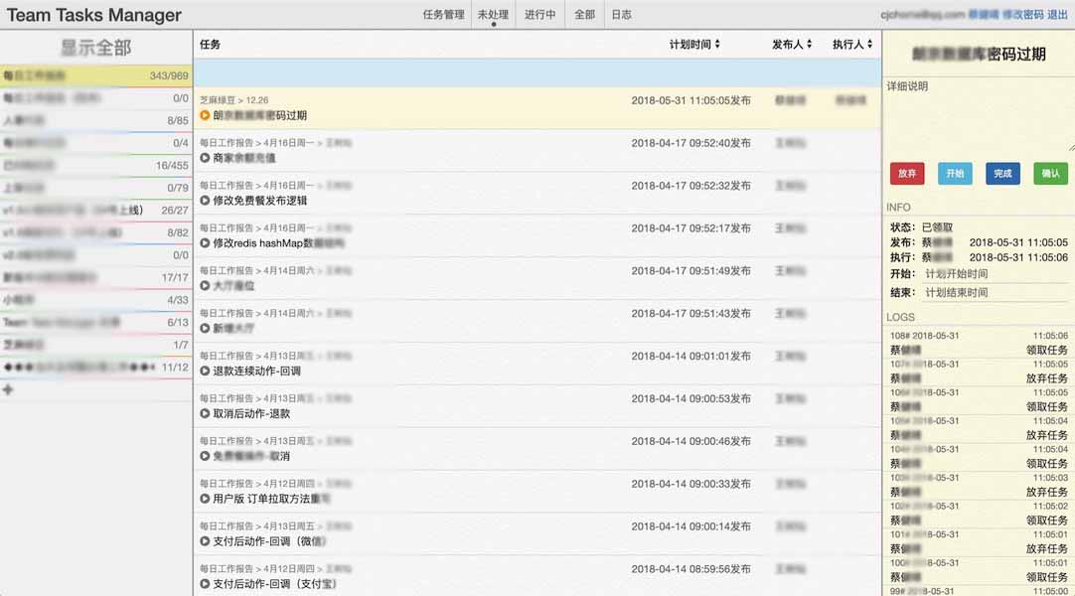This screenshot has width=1075, height=596.
Task: Click the 修改密码 link
Action: click(1022, 15)
